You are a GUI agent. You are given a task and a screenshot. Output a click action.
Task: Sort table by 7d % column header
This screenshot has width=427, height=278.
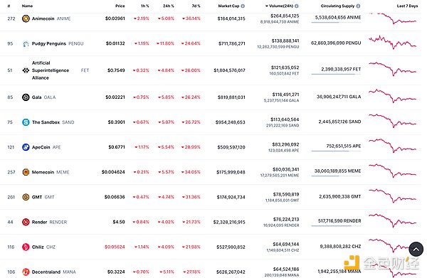[196, 6]
